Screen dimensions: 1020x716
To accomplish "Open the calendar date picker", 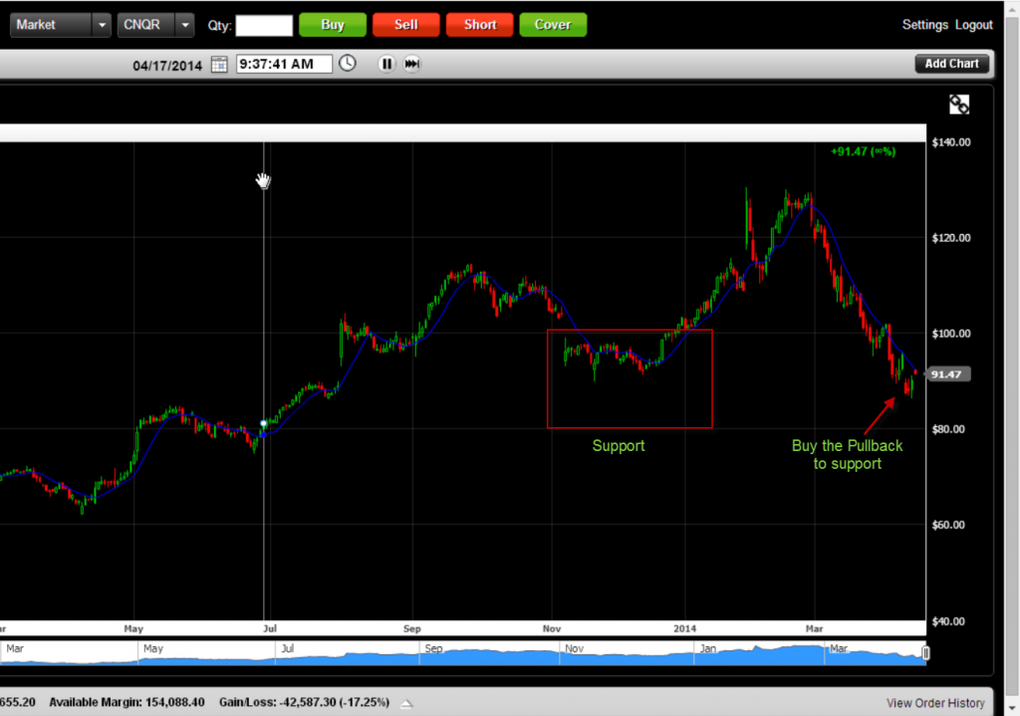I will (218, 62).
